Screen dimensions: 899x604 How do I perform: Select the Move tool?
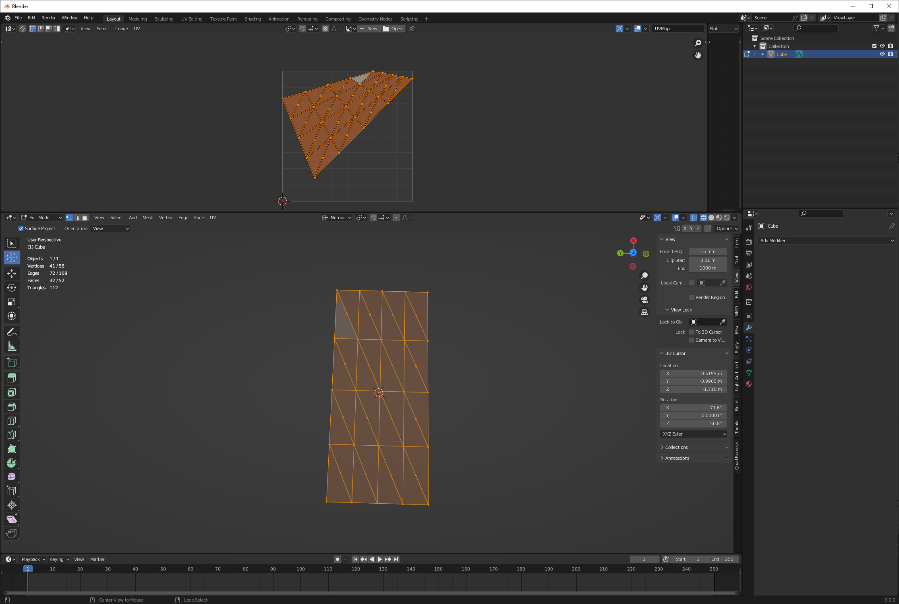click(12, 274)
